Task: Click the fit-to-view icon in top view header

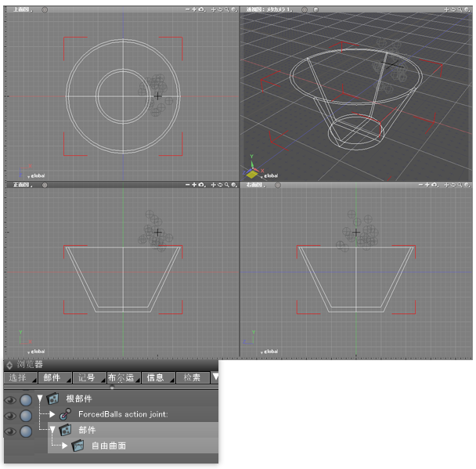Action: tap(201, 9)
